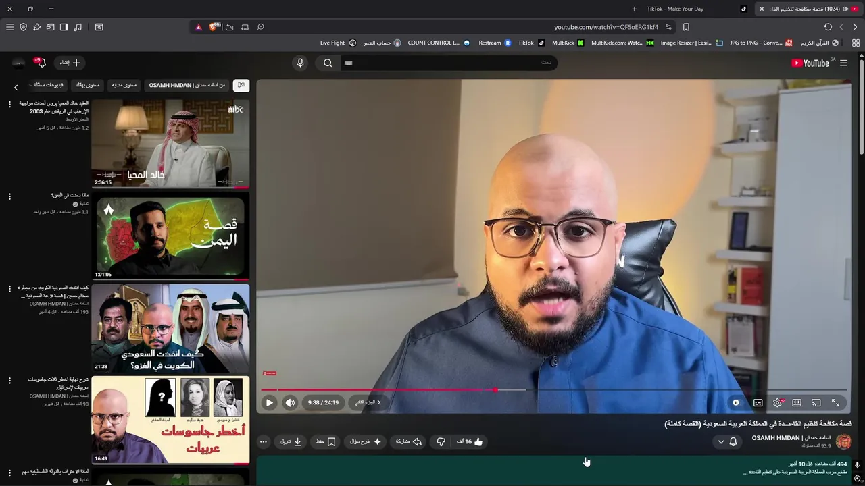Open the Live Flight bookmark
This screenshot has height=486, width=865.
click(x=338, y=43)
